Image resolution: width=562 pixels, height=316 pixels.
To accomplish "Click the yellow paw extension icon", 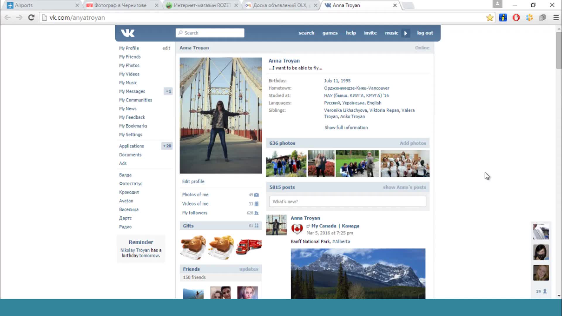I will (x=529, y=18).
